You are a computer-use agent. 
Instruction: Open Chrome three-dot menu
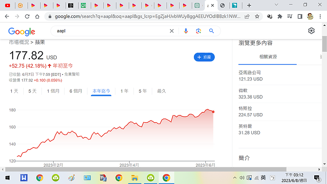pos(320,16)
